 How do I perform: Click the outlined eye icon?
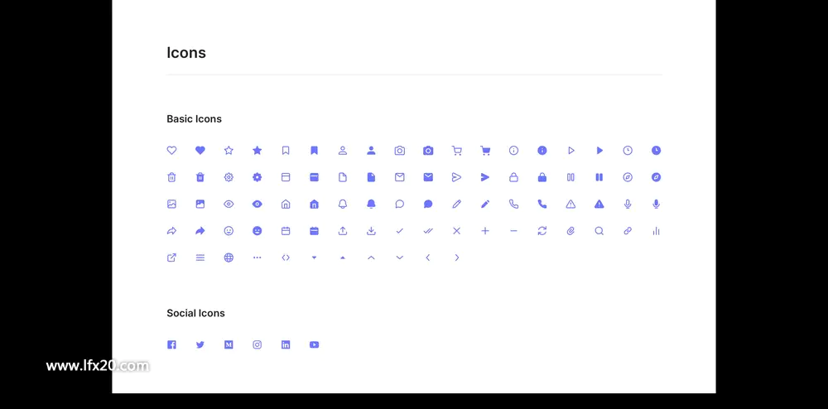coord(229,204)
